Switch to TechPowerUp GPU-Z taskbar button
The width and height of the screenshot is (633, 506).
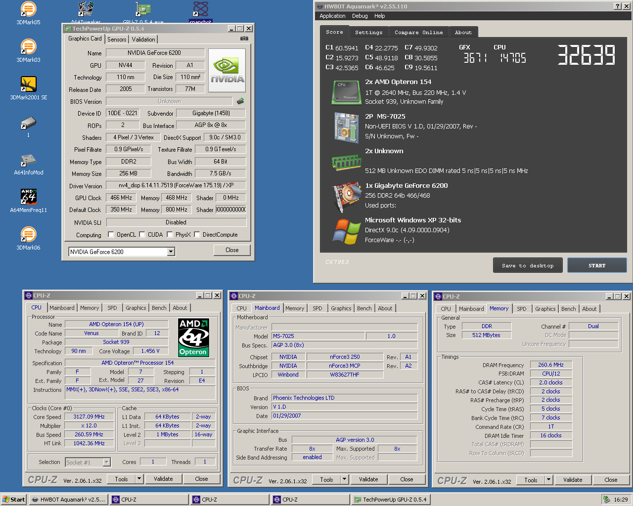click(x=390, y=500)
